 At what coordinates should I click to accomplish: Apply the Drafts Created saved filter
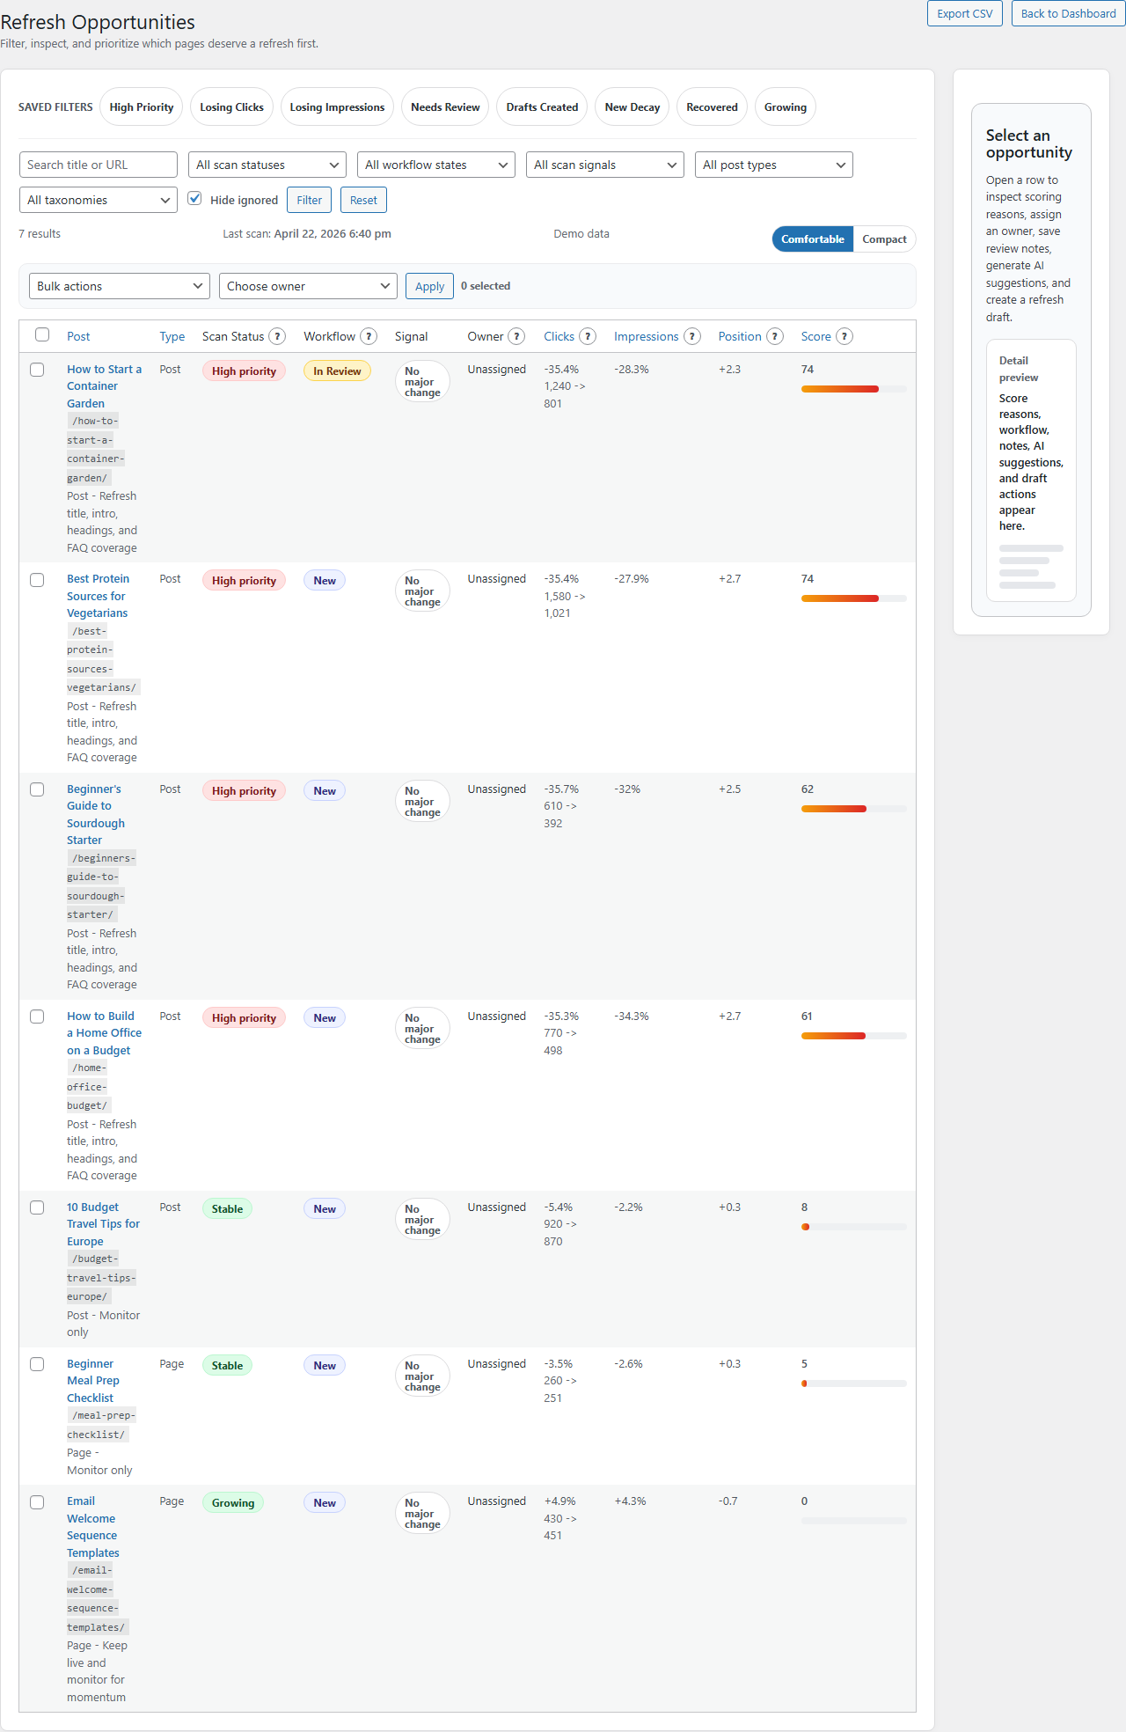point(542,107)
